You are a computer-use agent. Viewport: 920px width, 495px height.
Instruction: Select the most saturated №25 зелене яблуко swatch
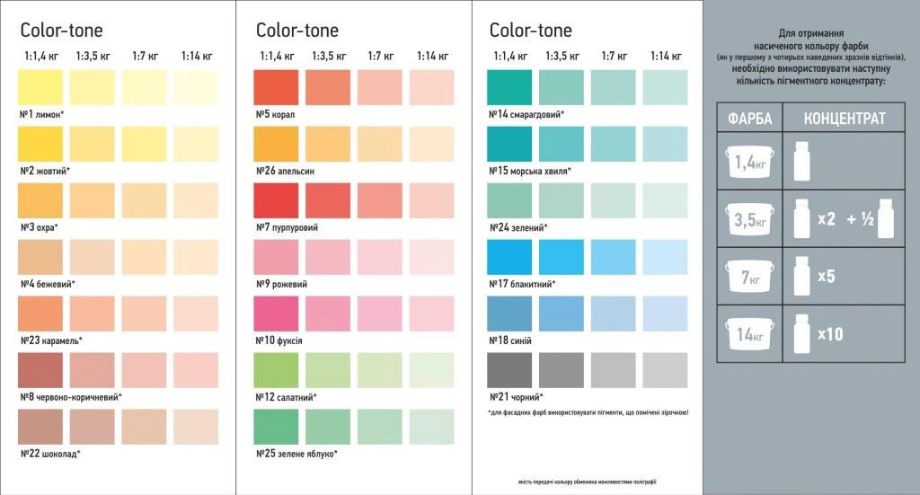click(x=276, y=427)
